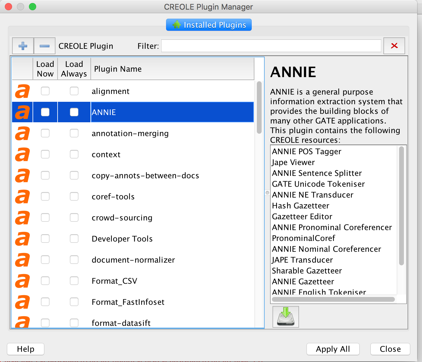
Task: Click the orange icon beside alignment plugin
Action: 23,91
